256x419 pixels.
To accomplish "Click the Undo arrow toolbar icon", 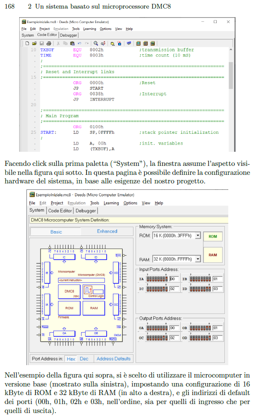I will coord(79,43).
